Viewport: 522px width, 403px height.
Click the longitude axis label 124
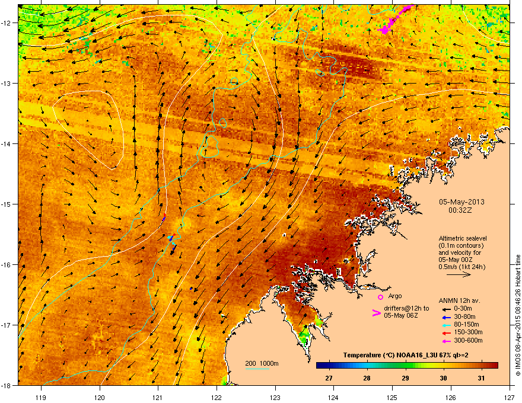click(333, 397)
